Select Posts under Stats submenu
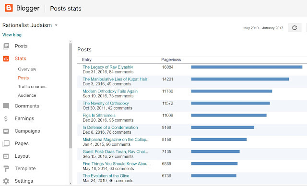Image resolution: width=307 pixels, height=186 pixels. 24,78
